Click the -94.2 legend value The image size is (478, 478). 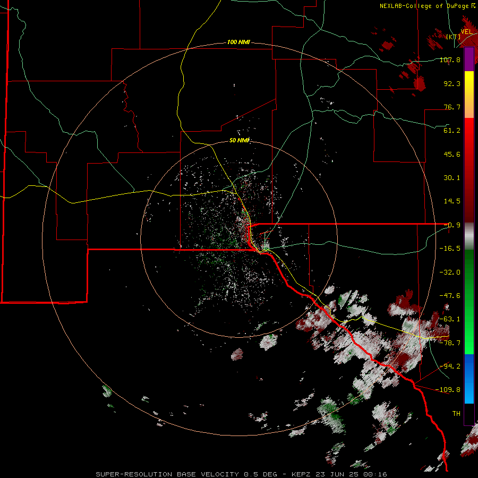[x=450, y=366]
